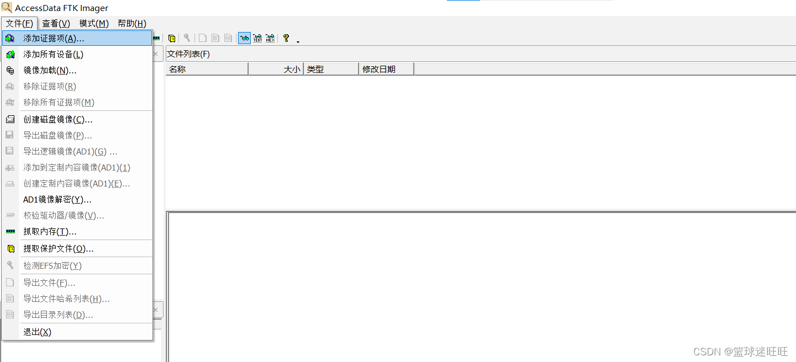Click the disabled 检测EFS加密(Y) entry
Image resolution: width=796 pixels, height=362 pixels.
point(77,265)
